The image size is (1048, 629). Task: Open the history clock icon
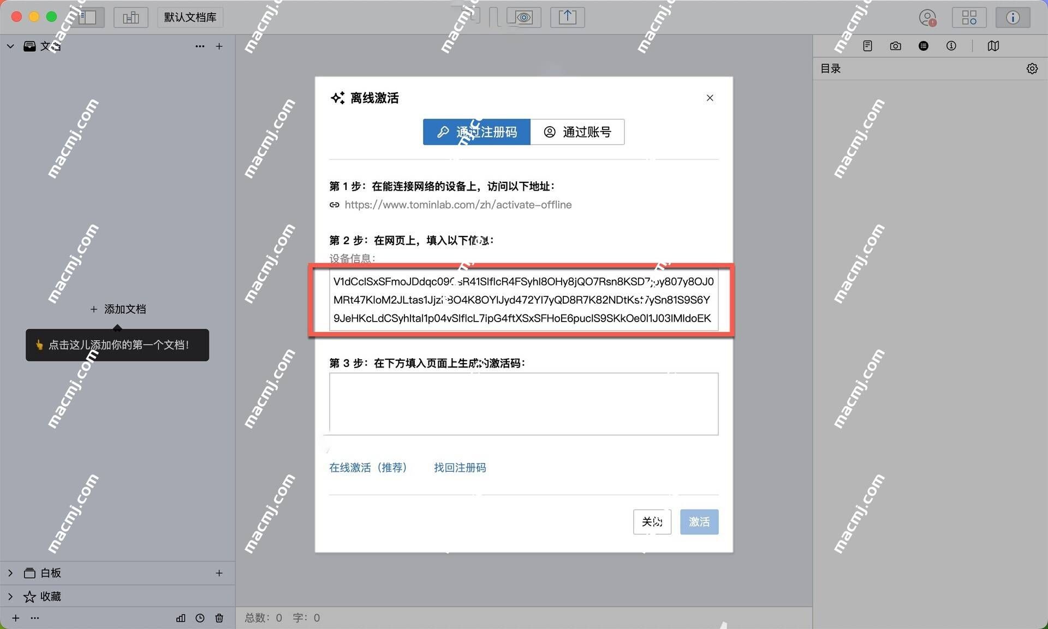[x=200, y=618]
